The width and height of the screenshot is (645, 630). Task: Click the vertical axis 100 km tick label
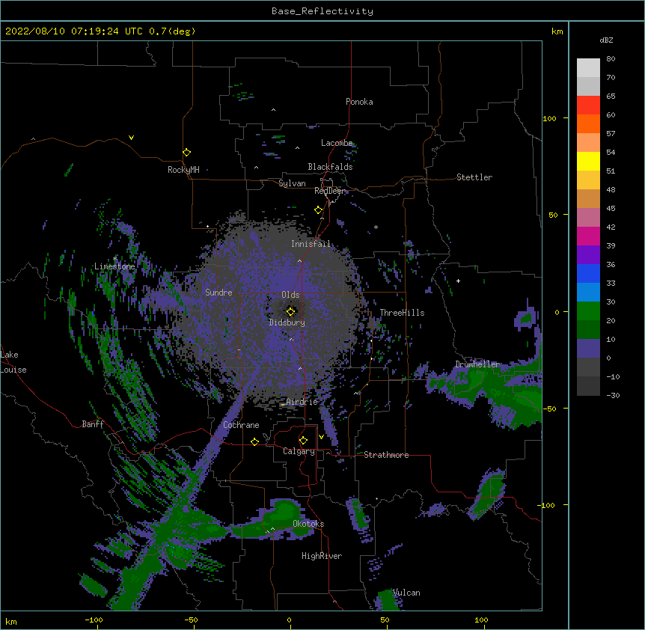coord(549,118)
